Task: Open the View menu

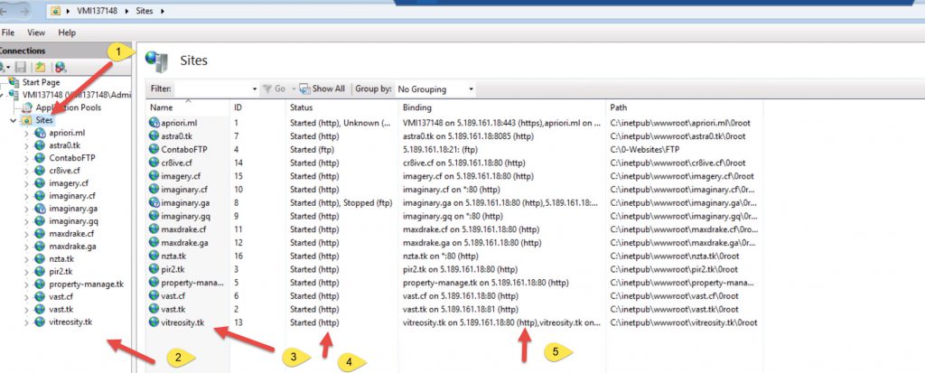Action: (36, 33)
